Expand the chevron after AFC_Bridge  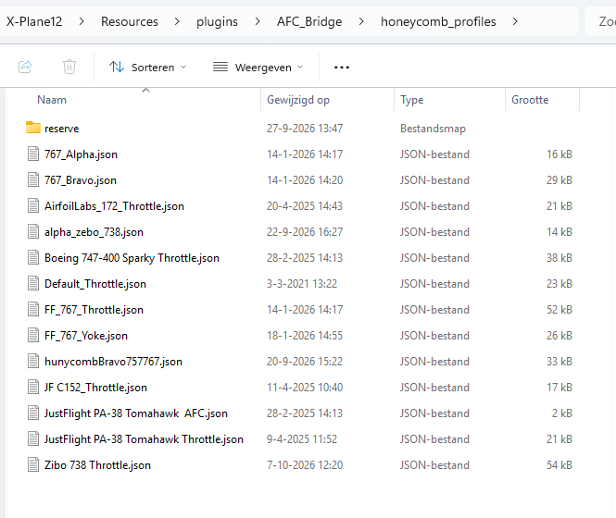(x=361, y=21)
